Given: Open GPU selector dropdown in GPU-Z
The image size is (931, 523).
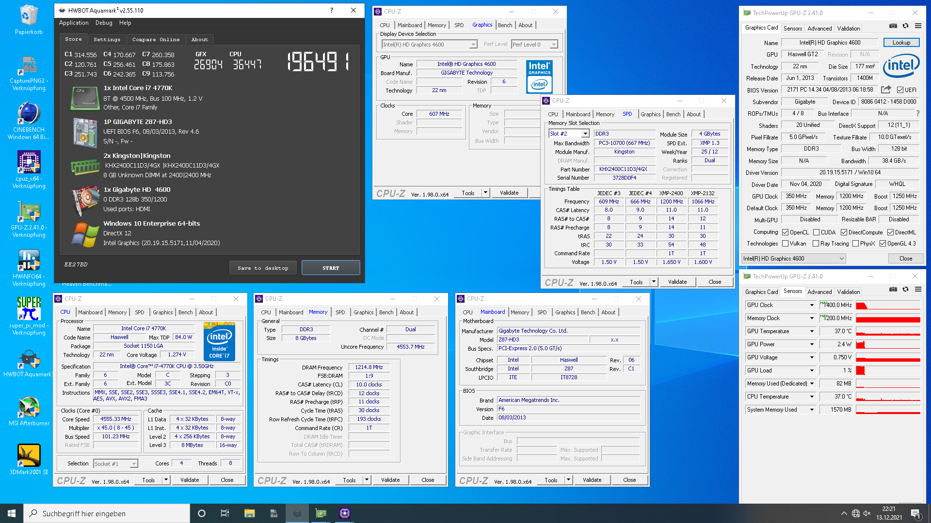Looking at the screenshot, I should pos(794,259).
